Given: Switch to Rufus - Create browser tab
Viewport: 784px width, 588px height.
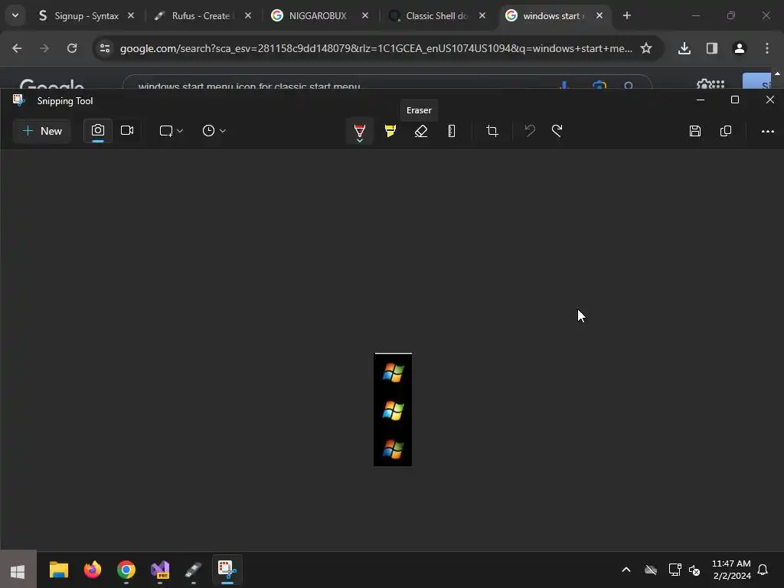Looking at the screenshot, I should pos(201,16).
